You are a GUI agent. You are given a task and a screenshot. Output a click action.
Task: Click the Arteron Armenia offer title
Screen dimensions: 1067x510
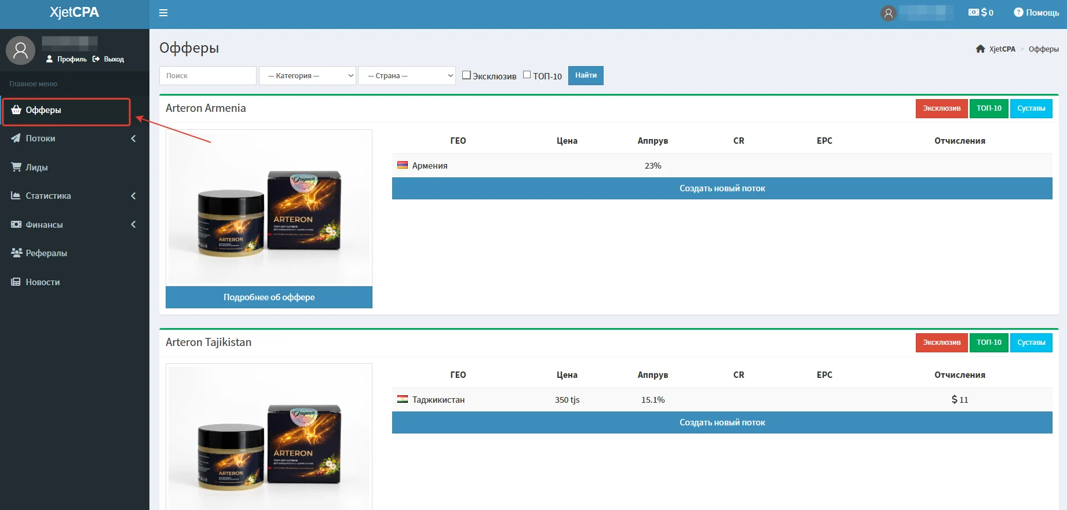206,108
